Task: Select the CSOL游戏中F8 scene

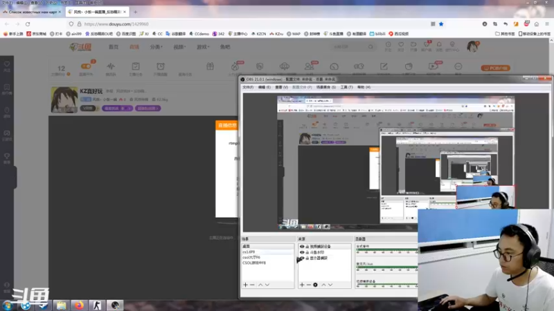Action: click(x=268, y=263)
